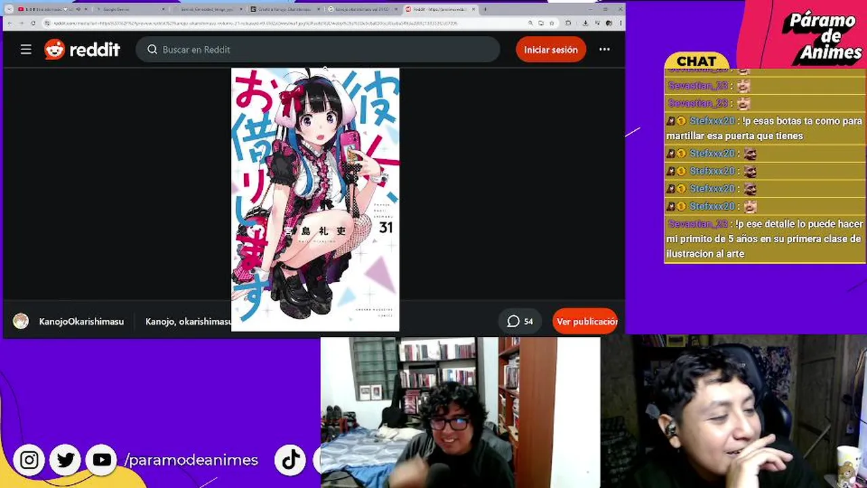Click the browser forward arrow
The height and width of the screenshot is (488, 867).
(22, 23)
